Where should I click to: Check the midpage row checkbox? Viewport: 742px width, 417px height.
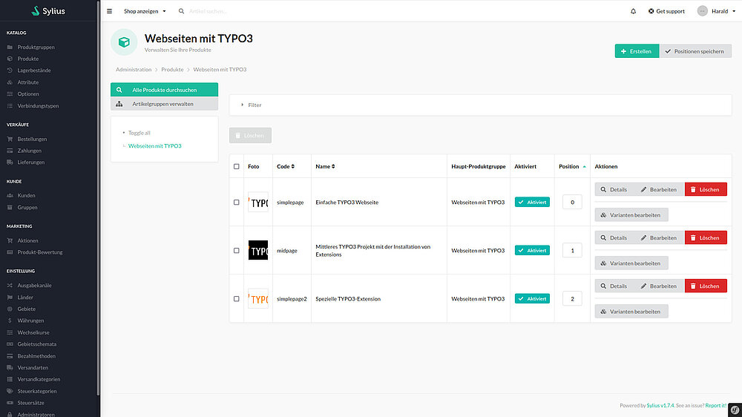coord(237,250)
